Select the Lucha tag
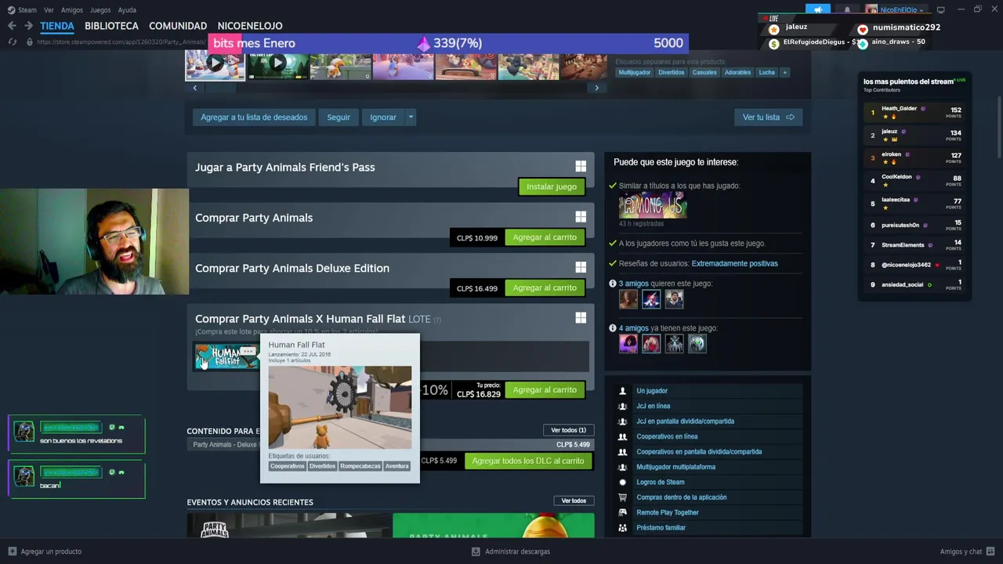The image size is (1003, 564). pyautogui.click(x=766, y=72)
